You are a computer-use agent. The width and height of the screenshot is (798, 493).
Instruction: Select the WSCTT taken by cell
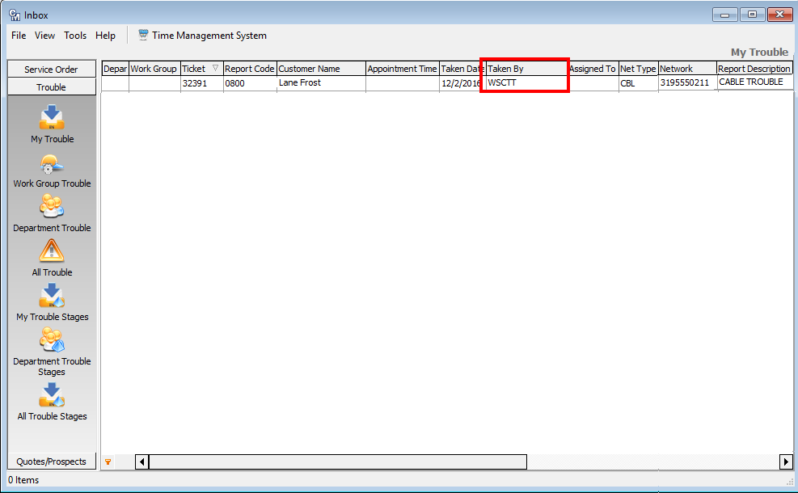pyautogui.click(x=526, y=83)
